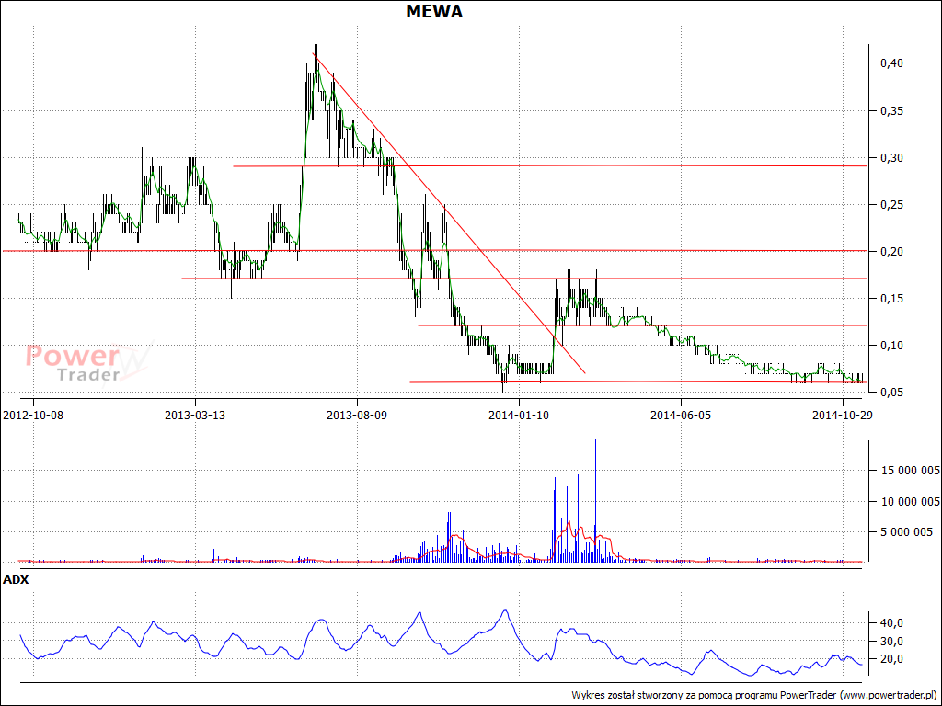This screenshot has width=942, height=706.
Task: Click the 2014-10-29 date label
Action: point(843,415)
